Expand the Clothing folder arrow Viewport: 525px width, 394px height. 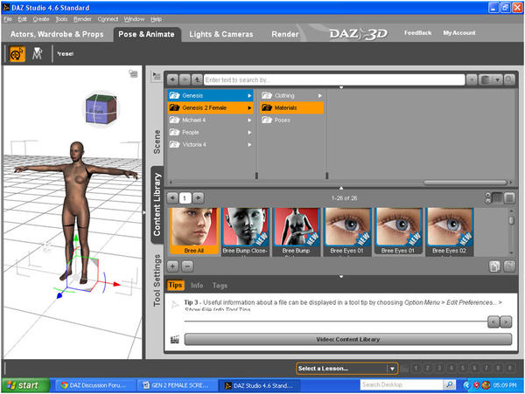(x=319, y=96)
